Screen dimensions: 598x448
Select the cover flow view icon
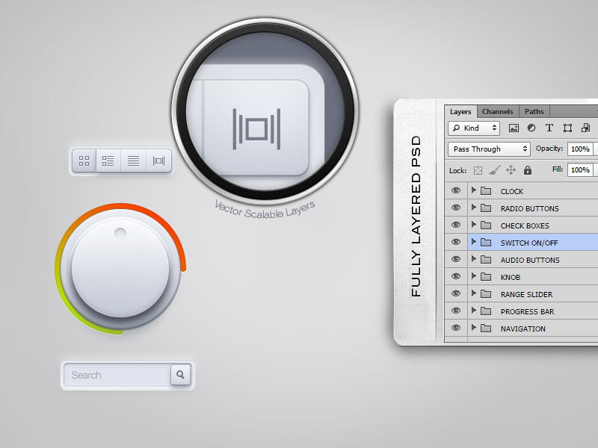[x=158, y=161]
